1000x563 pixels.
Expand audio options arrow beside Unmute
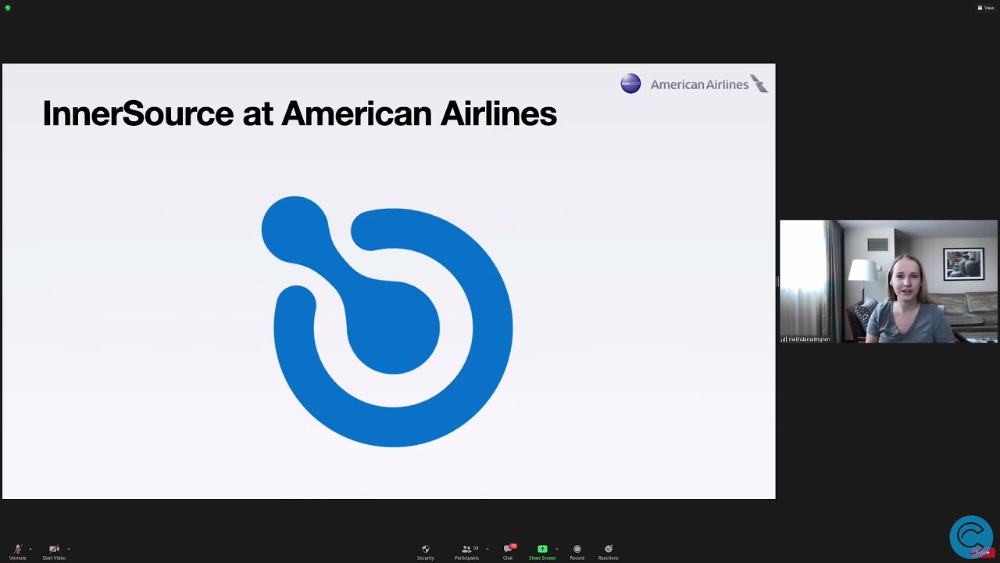[x=30, y=549]
